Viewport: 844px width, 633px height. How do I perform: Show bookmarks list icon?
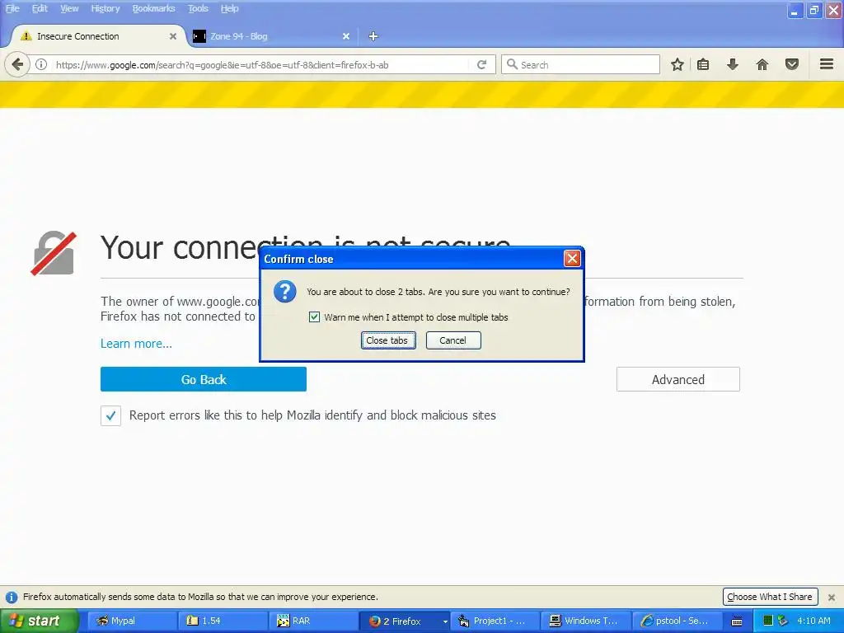pos(703,64)
